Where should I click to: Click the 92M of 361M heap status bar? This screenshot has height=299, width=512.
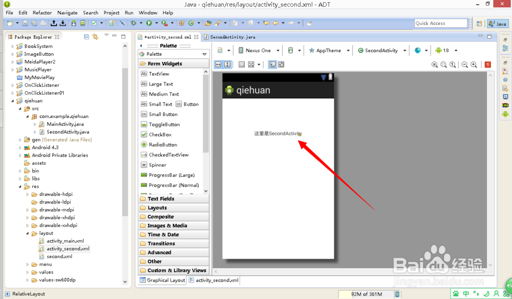[367, 294]
